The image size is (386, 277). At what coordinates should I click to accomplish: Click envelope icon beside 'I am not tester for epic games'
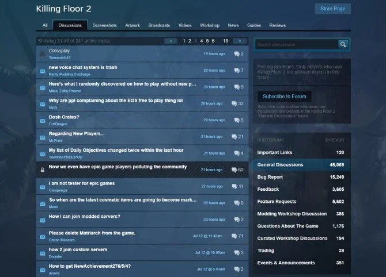click(42, 187)
